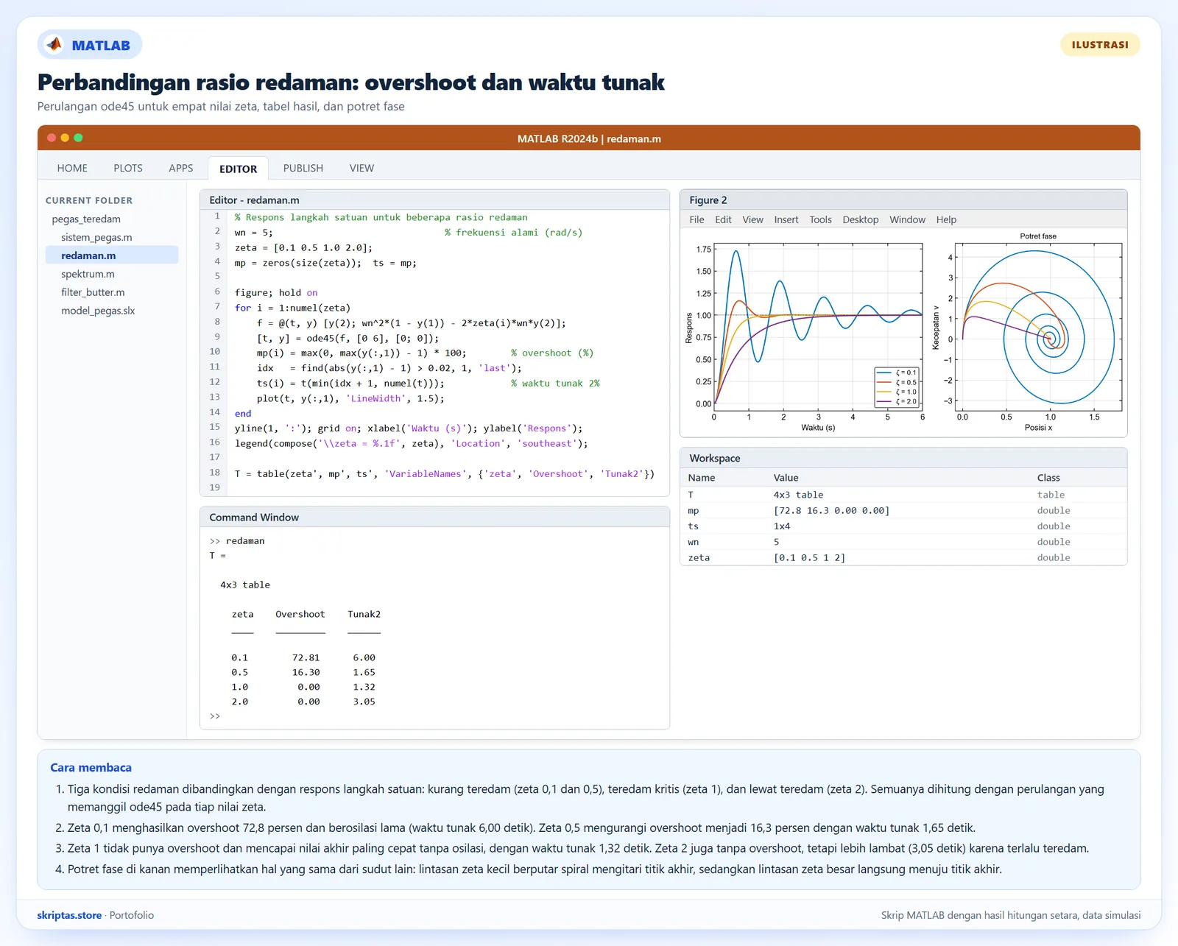Open the Figure 2 Edit menu
The width and height of the screenshot is (1178, 946).
723,219
